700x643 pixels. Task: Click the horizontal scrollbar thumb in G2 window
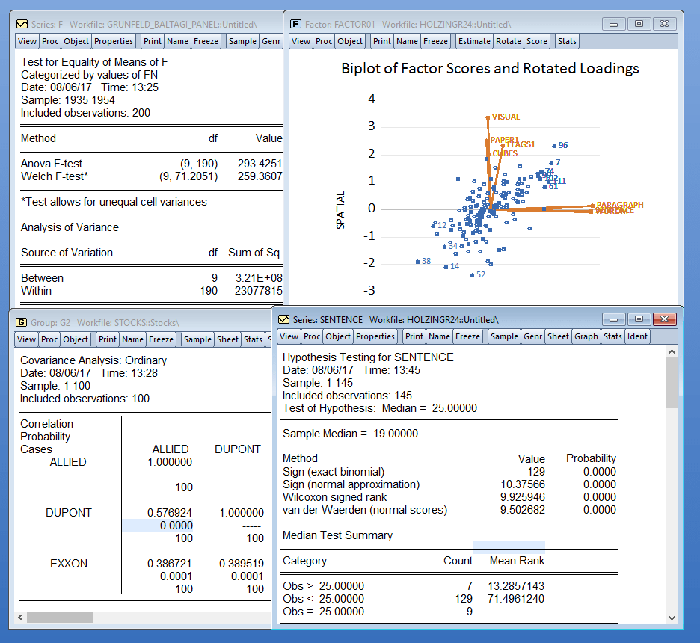pos(60,617)
